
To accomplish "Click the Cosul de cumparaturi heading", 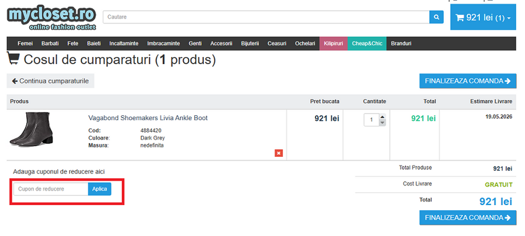I will click(x=120, y=60).
